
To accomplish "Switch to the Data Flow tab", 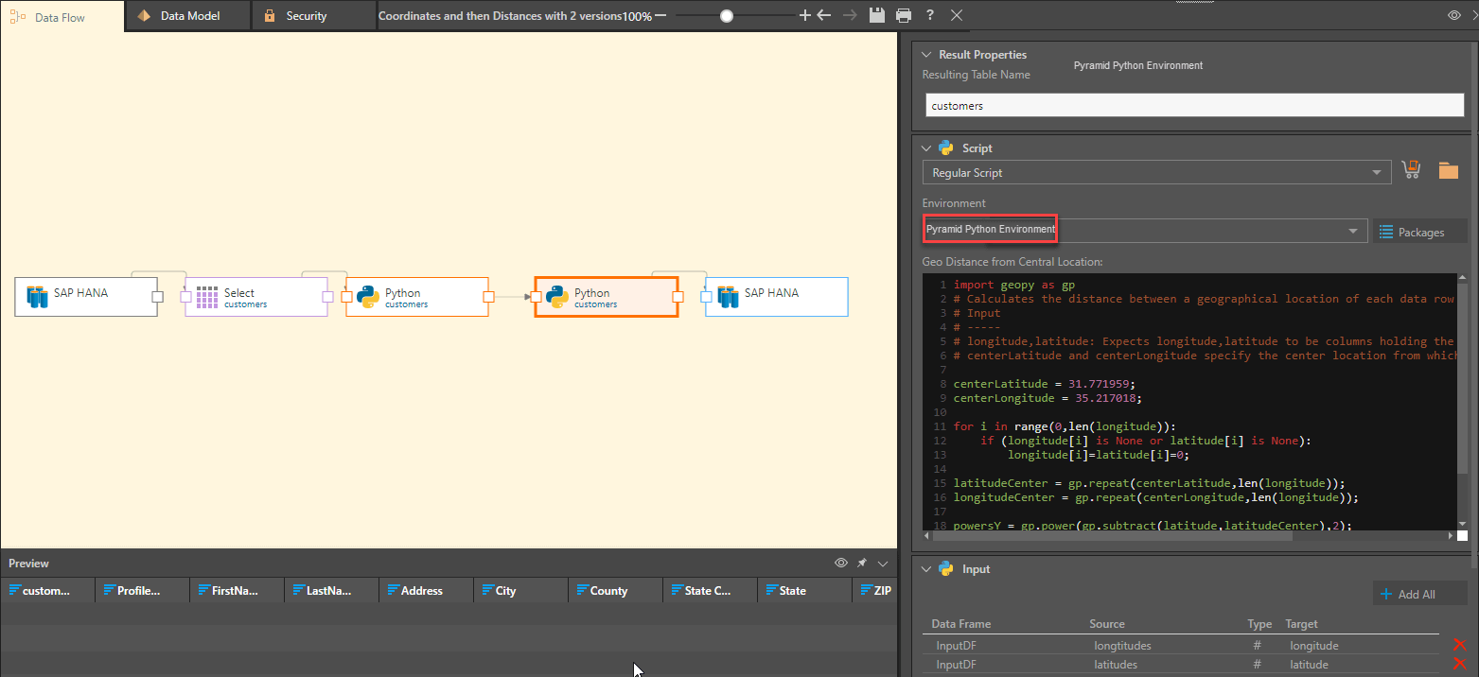I will coord(62,16).
